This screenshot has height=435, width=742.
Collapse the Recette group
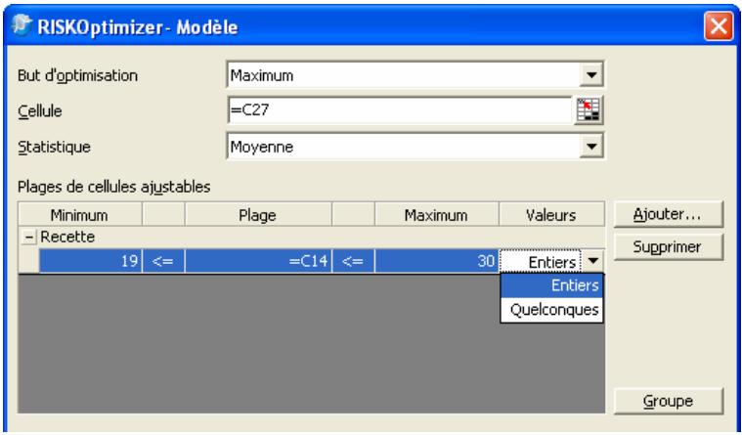29,238
